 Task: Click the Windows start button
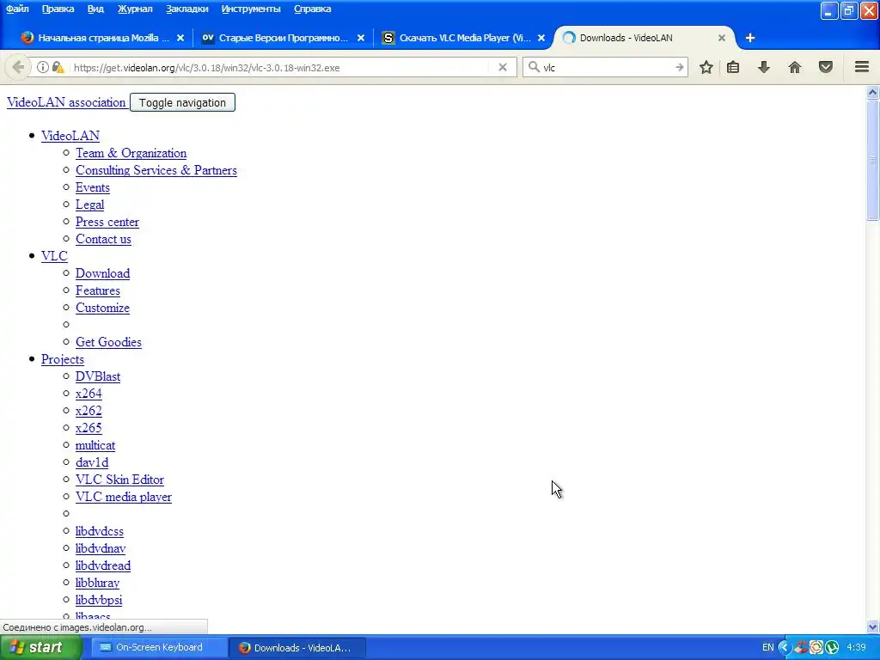pos(40,648)
